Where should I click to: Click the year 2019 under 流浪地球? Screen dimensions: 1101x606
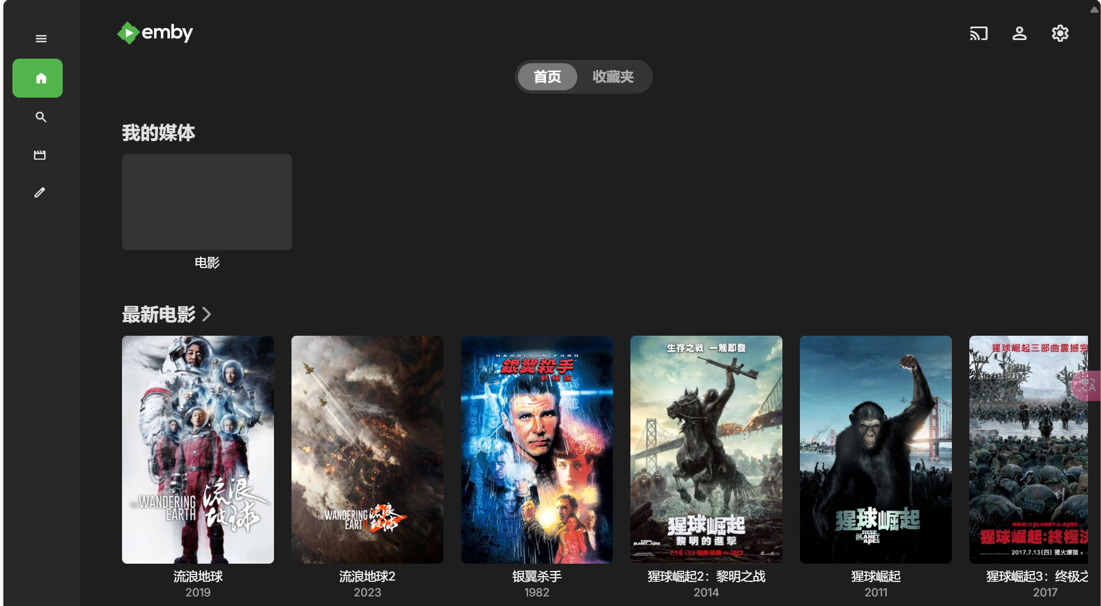(x=198, y=592)
